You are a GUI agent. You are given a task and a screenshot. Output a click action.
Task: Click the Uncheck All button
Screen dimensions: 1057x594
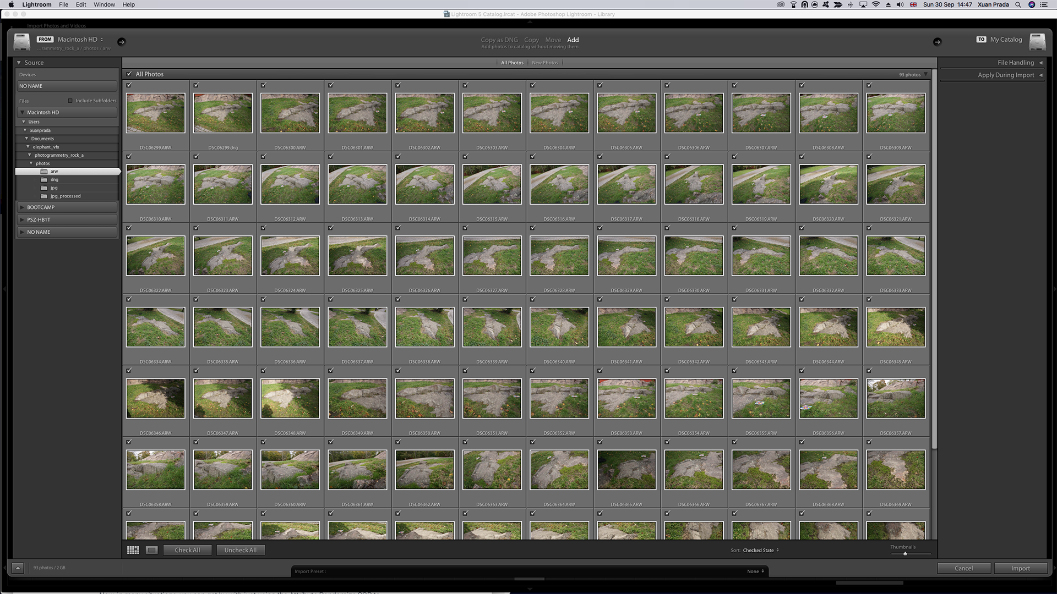tap(241, 550)
